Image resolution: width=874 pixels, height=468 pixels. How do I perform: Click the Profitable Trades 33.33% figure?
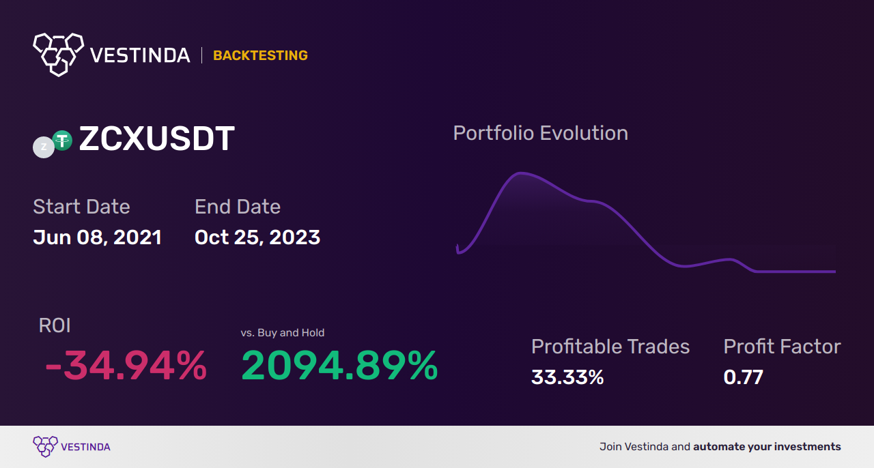click(x=567, y=377)
